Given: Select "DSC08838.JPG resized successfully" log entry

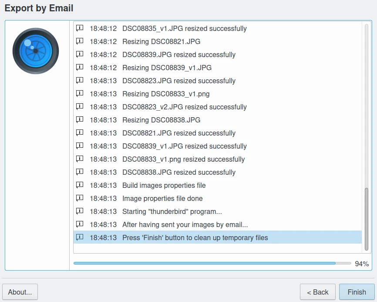Looking at the screenshot, I should (x=178, y=172).
